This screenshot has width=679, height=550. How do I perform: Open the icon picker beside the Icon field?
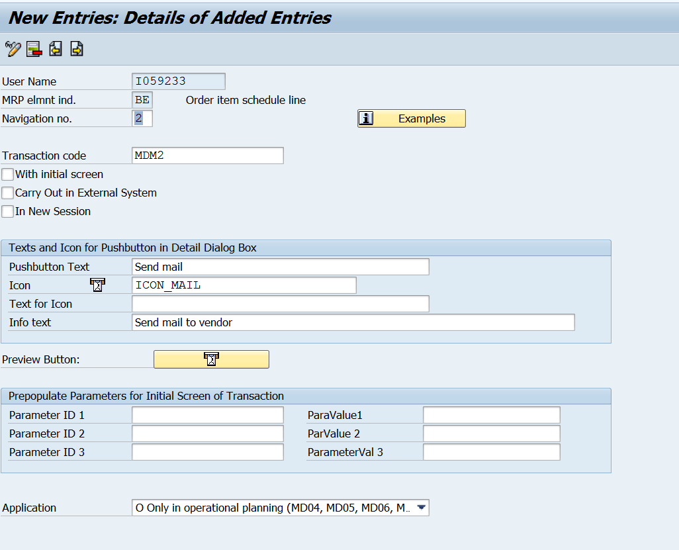pyautogui.click(x=97, y=285)
